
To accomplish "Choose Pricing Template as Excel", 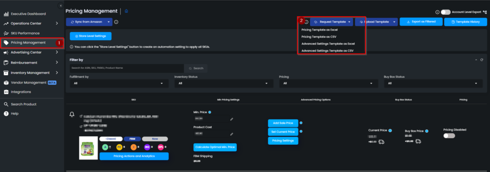I will [x=319, y=30].
